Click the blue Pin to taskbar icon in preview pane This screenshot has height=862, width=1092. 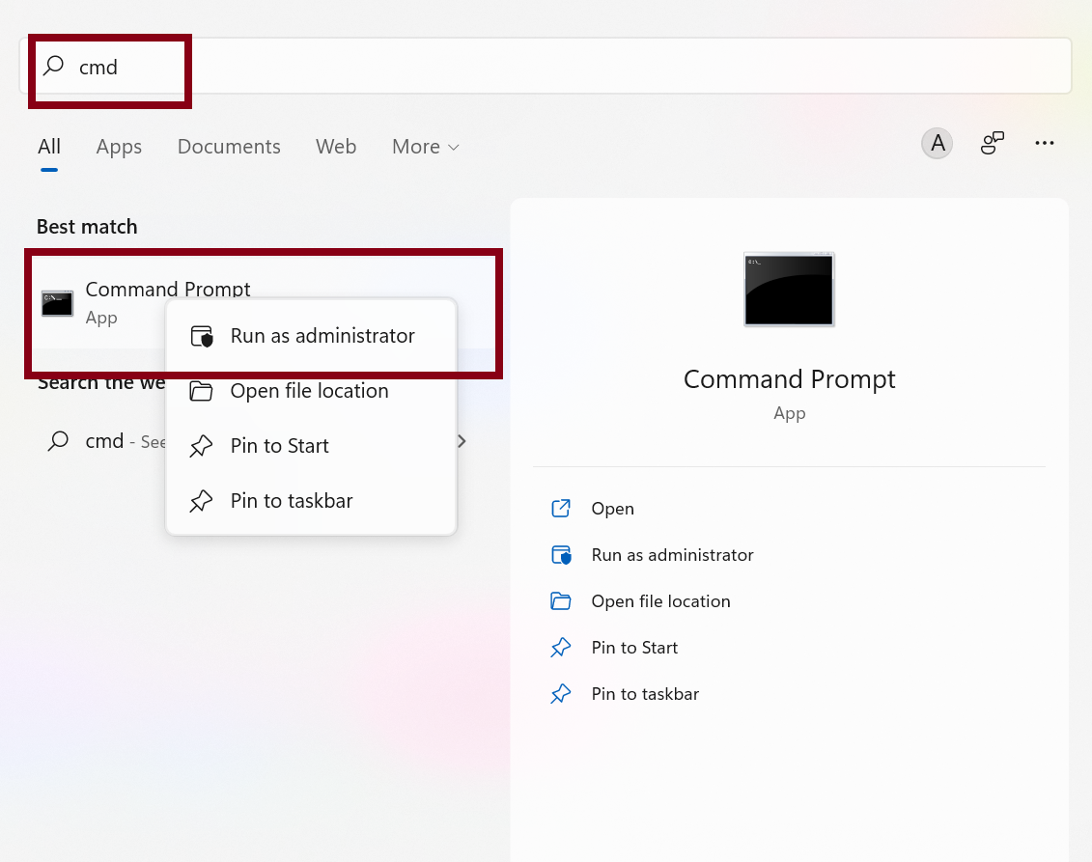561,694
